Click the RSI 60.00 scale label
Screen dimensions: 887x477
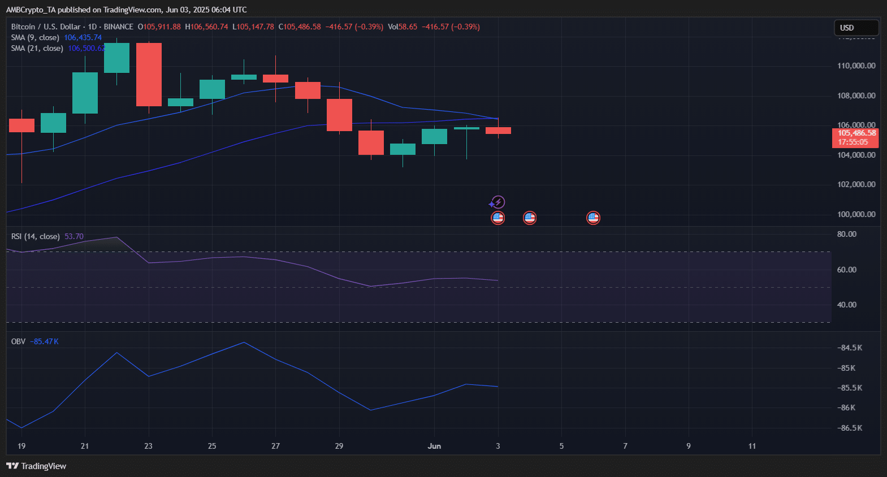point(847,270)
